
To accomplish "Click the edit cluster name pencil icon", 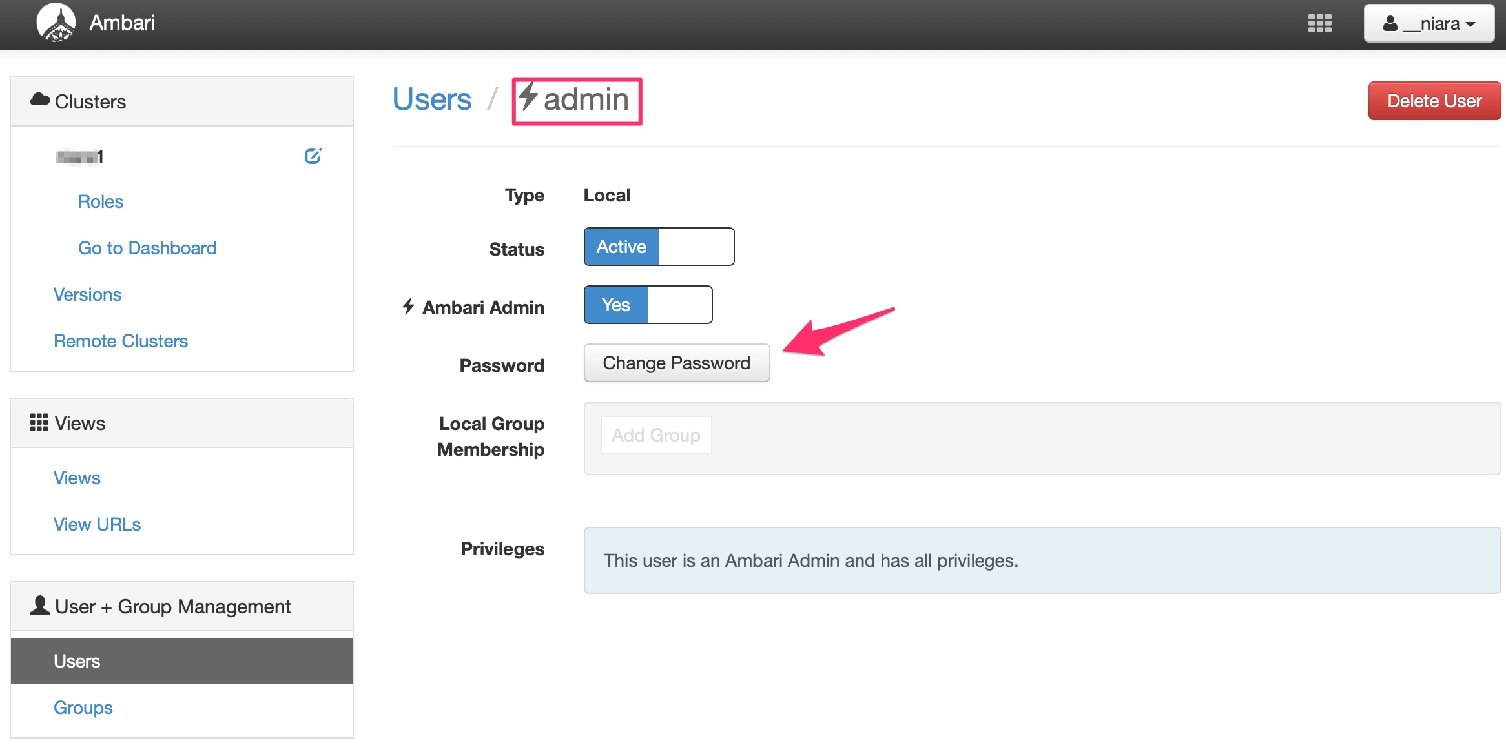I will (313, 156).
